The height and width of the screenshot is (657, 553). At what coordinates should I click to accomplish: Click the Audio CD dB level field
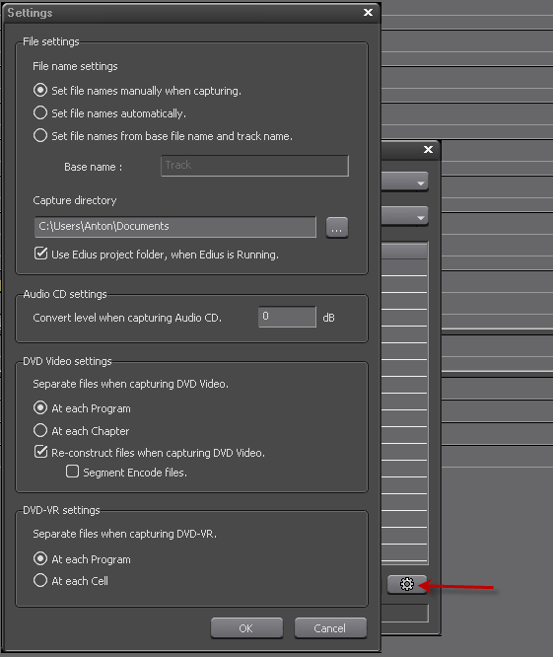coord(287,317)
